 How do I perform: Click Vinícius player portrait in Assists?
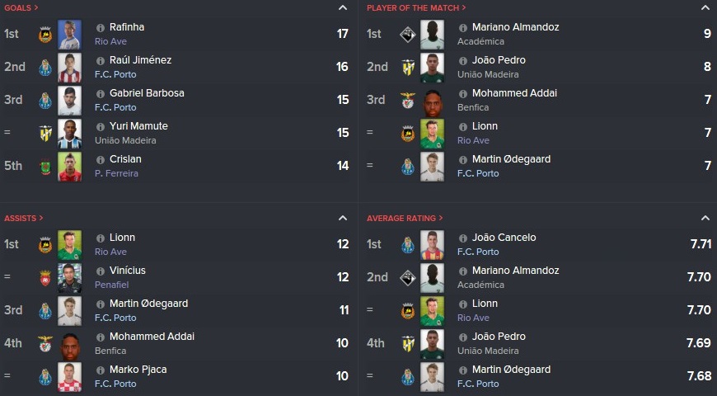(x=69, y=278)
